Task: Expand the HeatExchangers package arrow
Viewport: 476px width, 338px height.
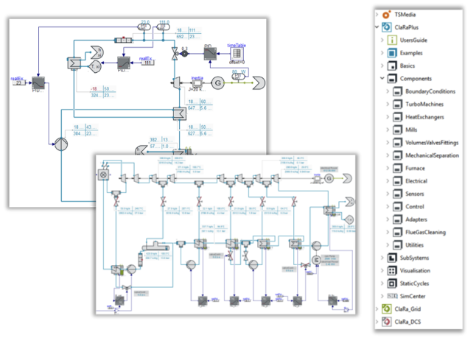Action: coord(388,117)
